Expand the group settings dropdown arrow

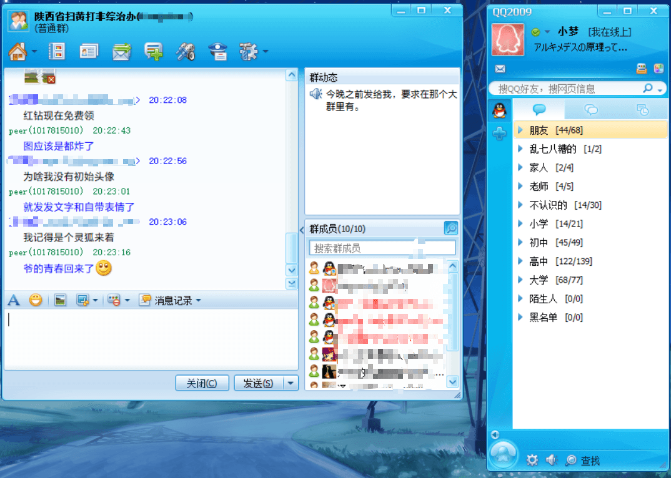pyautogui.click(x=266, y=52)
